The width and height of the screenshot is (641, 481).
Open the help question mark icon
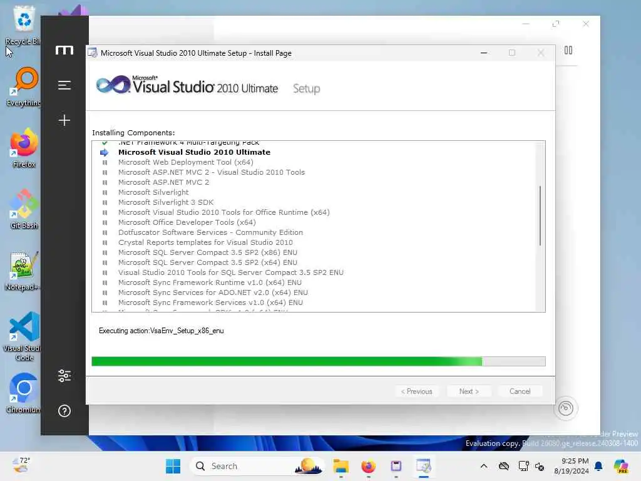64,411
